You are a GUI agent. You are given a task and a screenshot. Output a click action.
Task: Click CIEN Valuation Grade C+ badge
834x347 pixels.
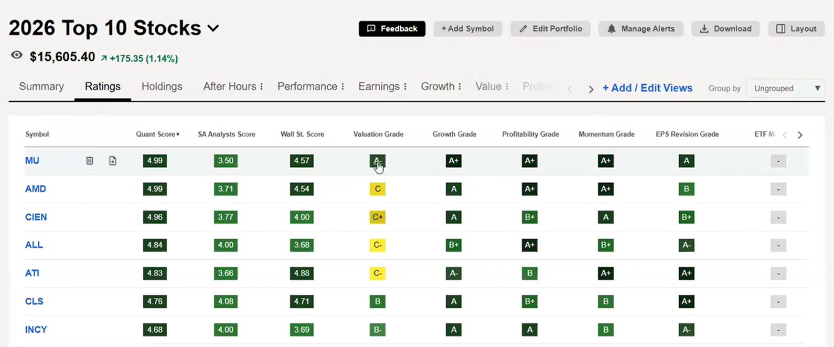378,217
